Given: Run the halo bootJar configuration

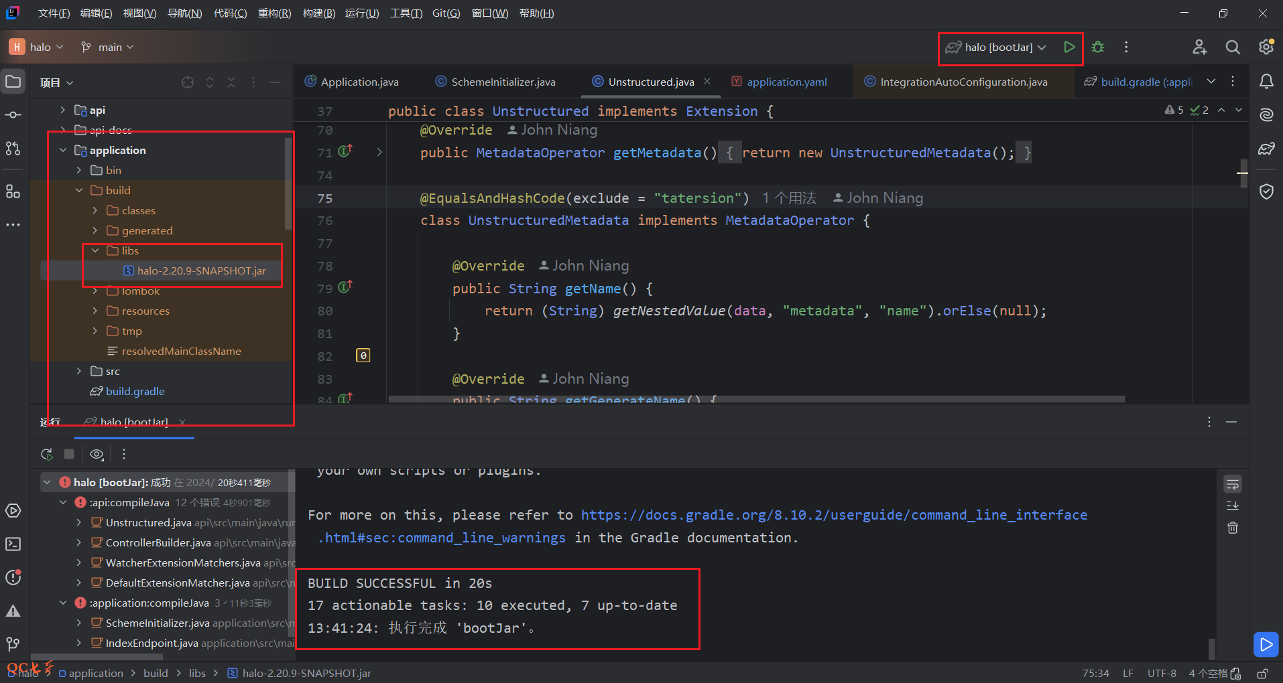Looking at the screenshot, I should click(x=1069, y=47).
